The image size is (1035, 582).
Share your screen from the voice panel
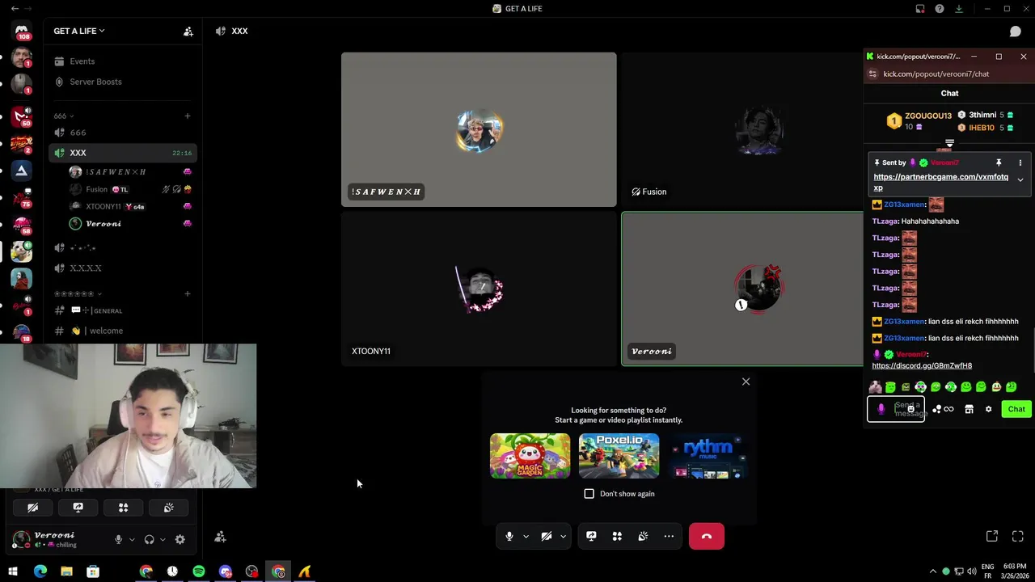pyautogui.click(x=78, y=508)
